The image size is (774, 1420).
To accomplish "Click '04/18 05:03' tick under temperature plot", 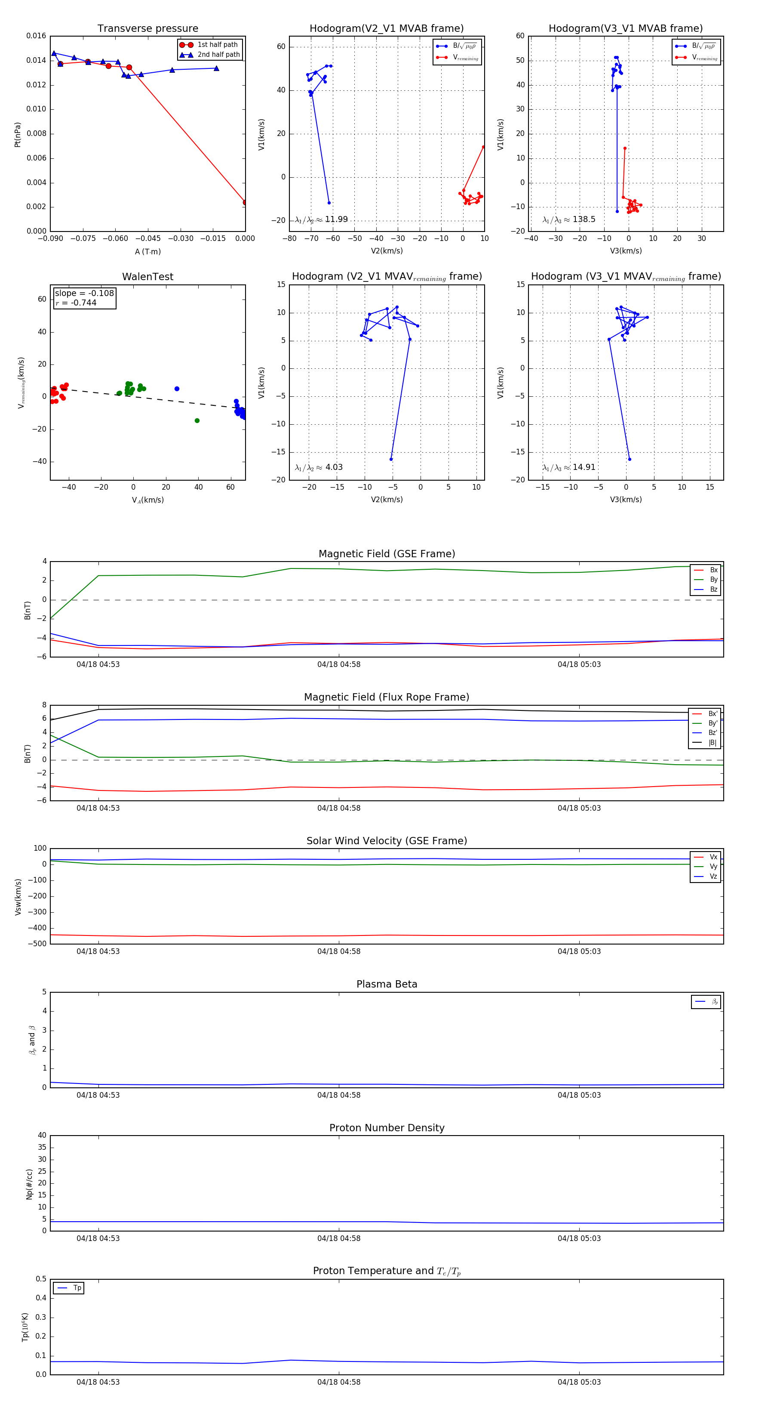I will click(x=579, y=1382).
